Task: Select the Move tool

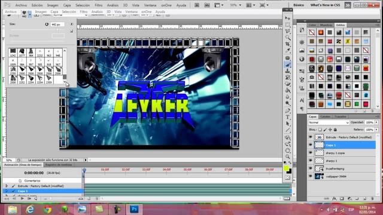Action: pos(288,19)
